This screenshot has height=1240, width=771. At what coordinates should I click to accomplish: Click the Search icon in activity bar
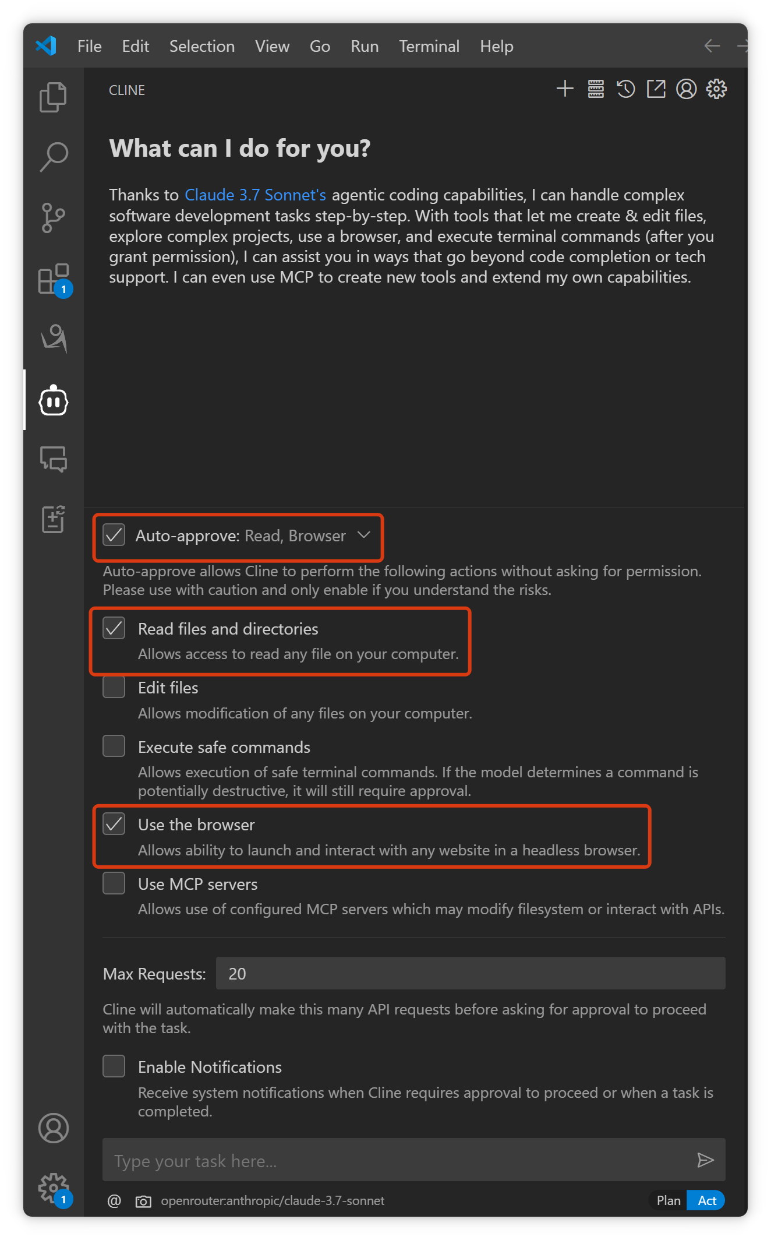54,157
